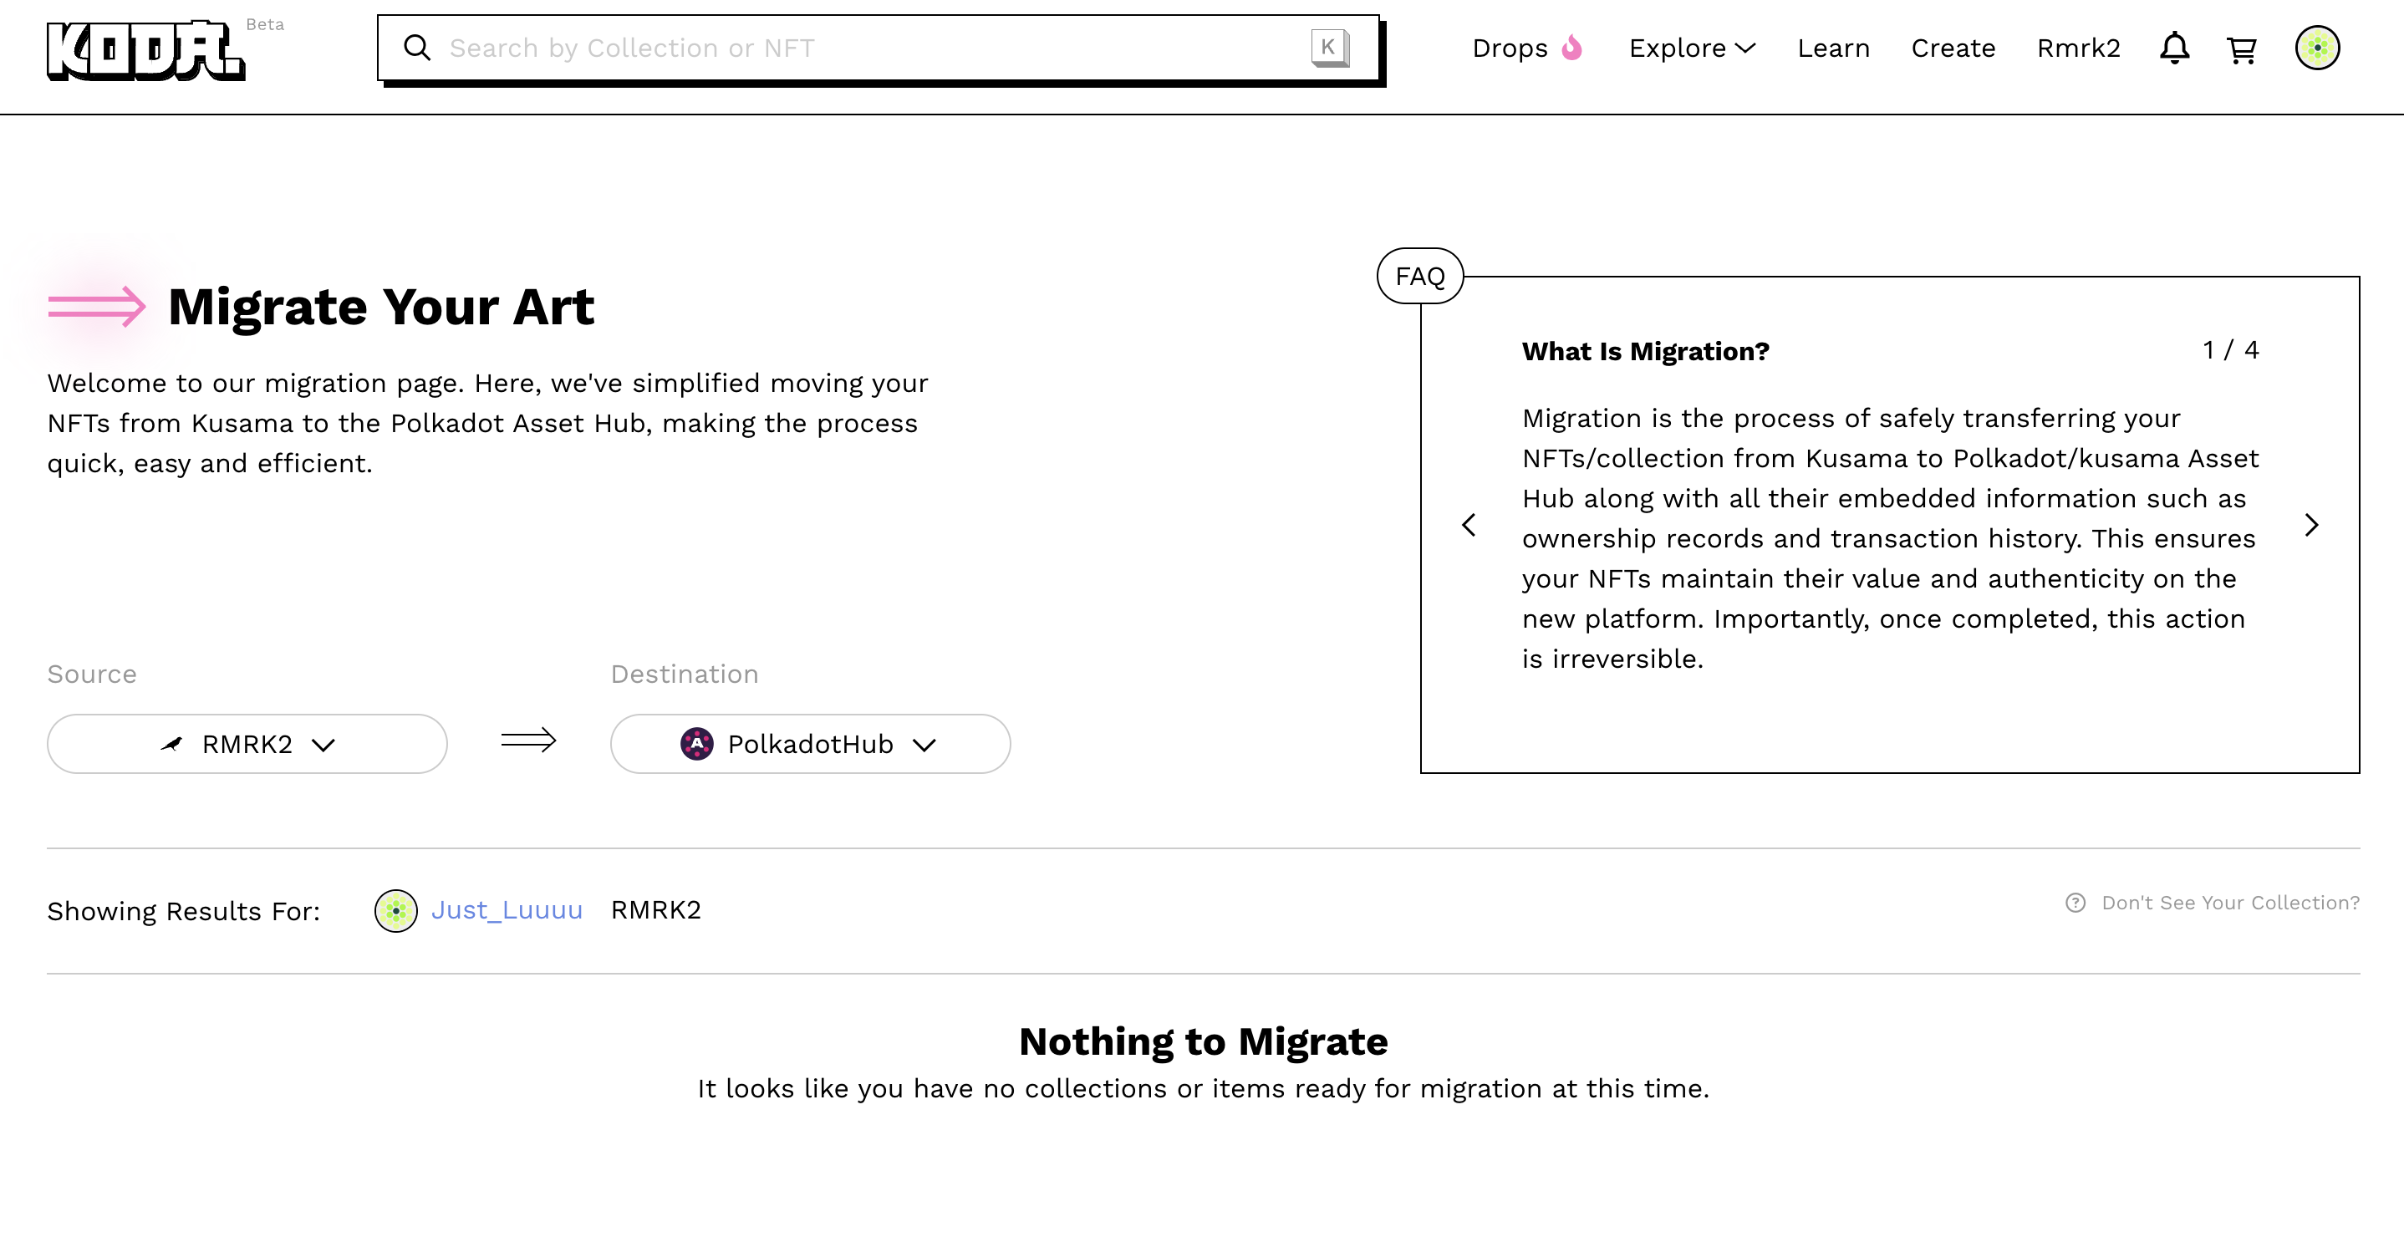Click the Just_Luuuu avatar icon

395,910
